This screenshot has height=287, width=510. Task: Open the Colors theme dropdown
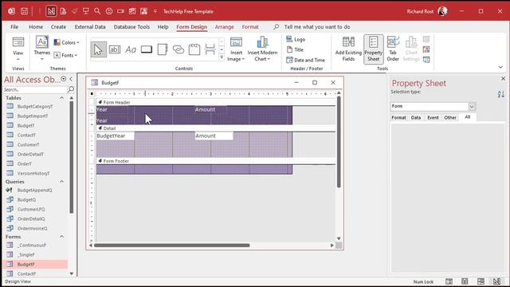point(67,42)
